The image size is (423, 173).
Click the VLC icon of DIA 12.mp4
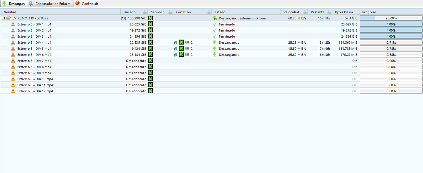click(13, 91)
